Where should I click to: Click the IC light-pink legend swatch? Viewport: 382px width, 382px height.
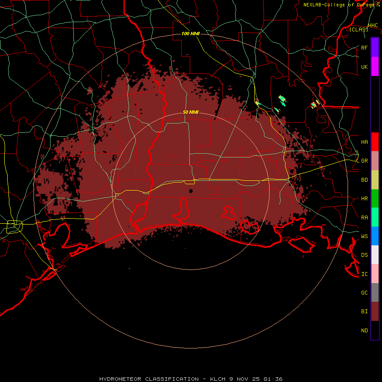[375, 274]
